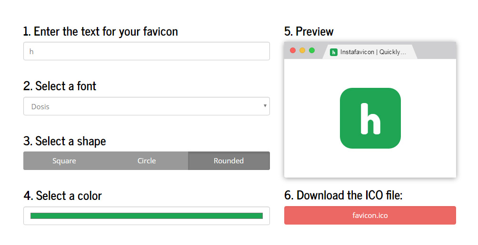Click the '4. Select a color' heading
478x245 pixels.
click(62, 196)
